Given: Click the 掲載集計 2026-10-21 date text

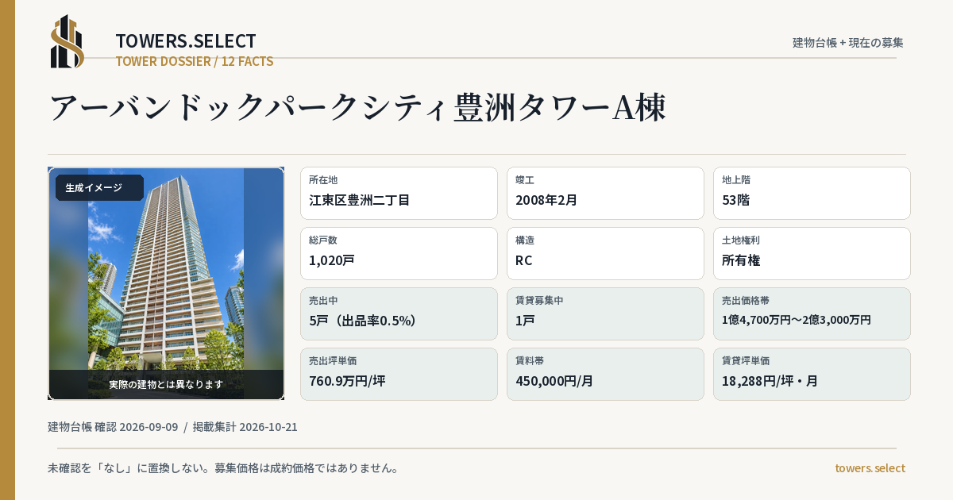Looking at the screenshot, I should (245, 427).
